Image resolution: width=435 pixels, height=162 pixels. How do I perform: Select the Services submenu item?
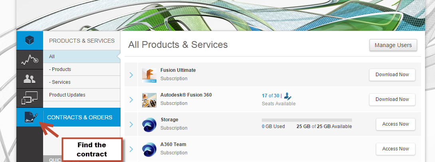[81, 82]
